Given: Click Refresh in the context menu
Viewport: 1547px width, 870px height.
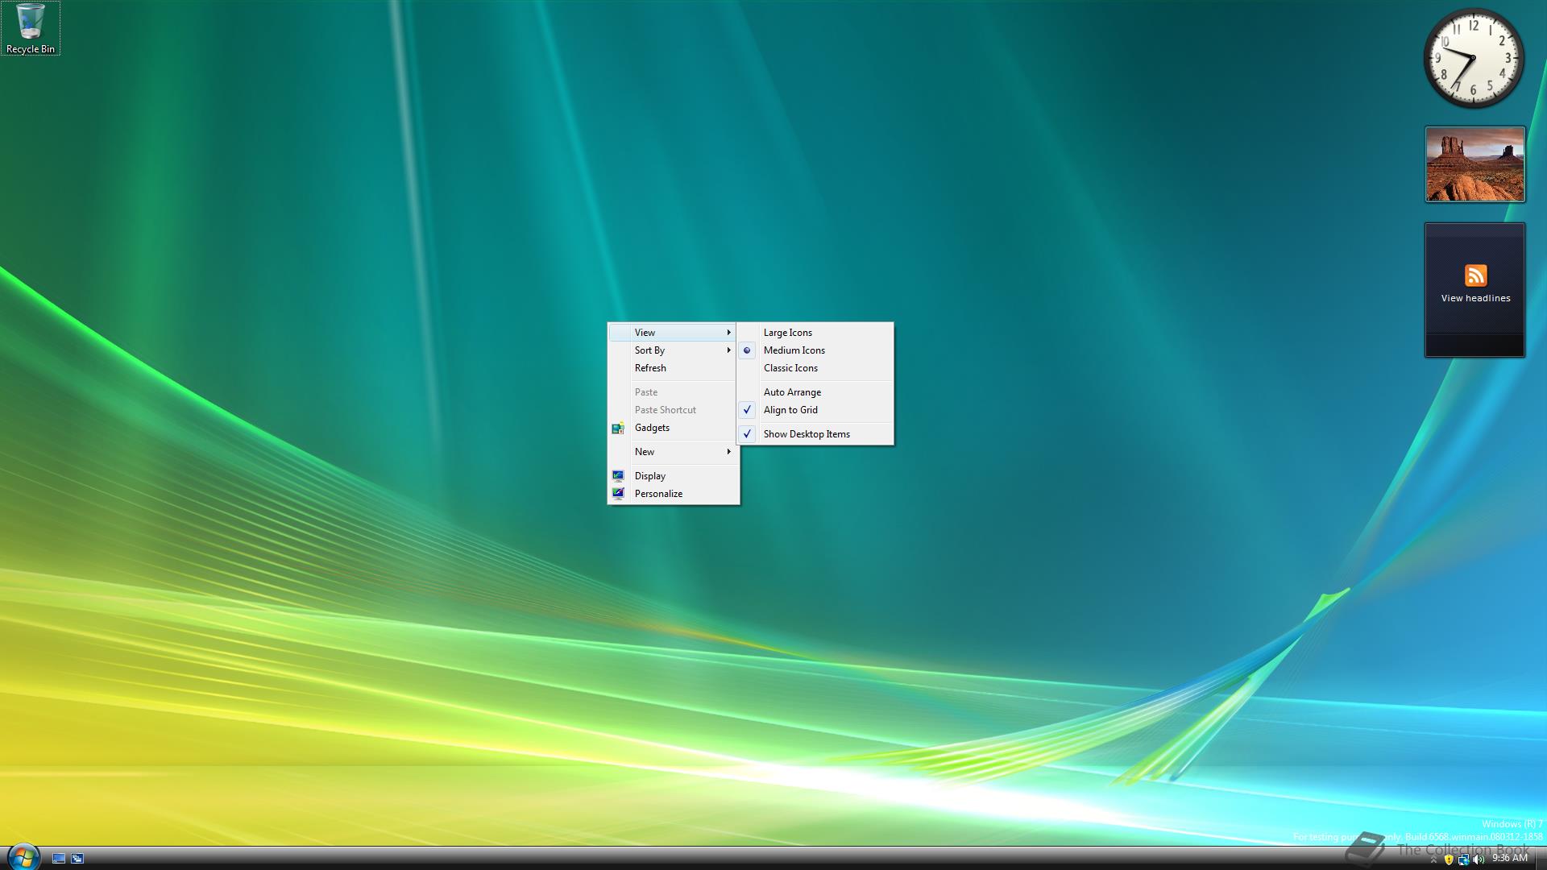Looking at the screenshot, I should (x=650, y=368).
